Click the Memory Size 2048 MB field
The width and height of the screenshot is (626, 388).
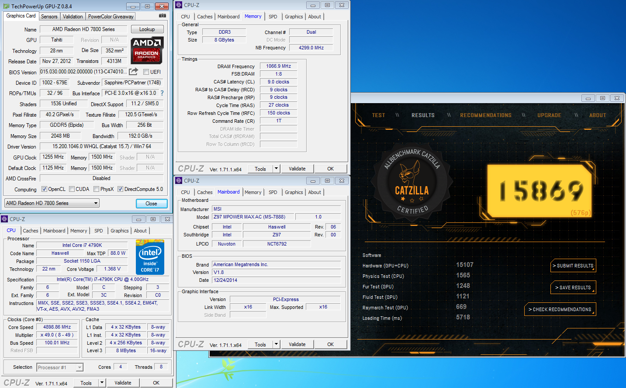coord(60,136)
